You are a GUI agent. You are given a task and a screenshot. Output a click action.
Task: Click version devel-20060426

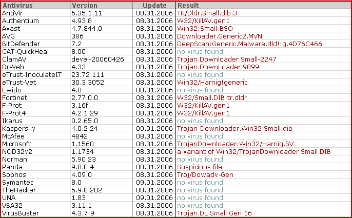(x=97, y=60)
